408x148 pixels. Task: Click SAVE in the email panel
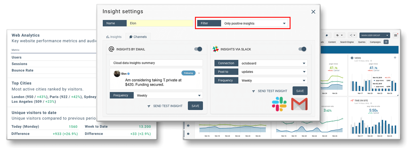pos(195,106)
